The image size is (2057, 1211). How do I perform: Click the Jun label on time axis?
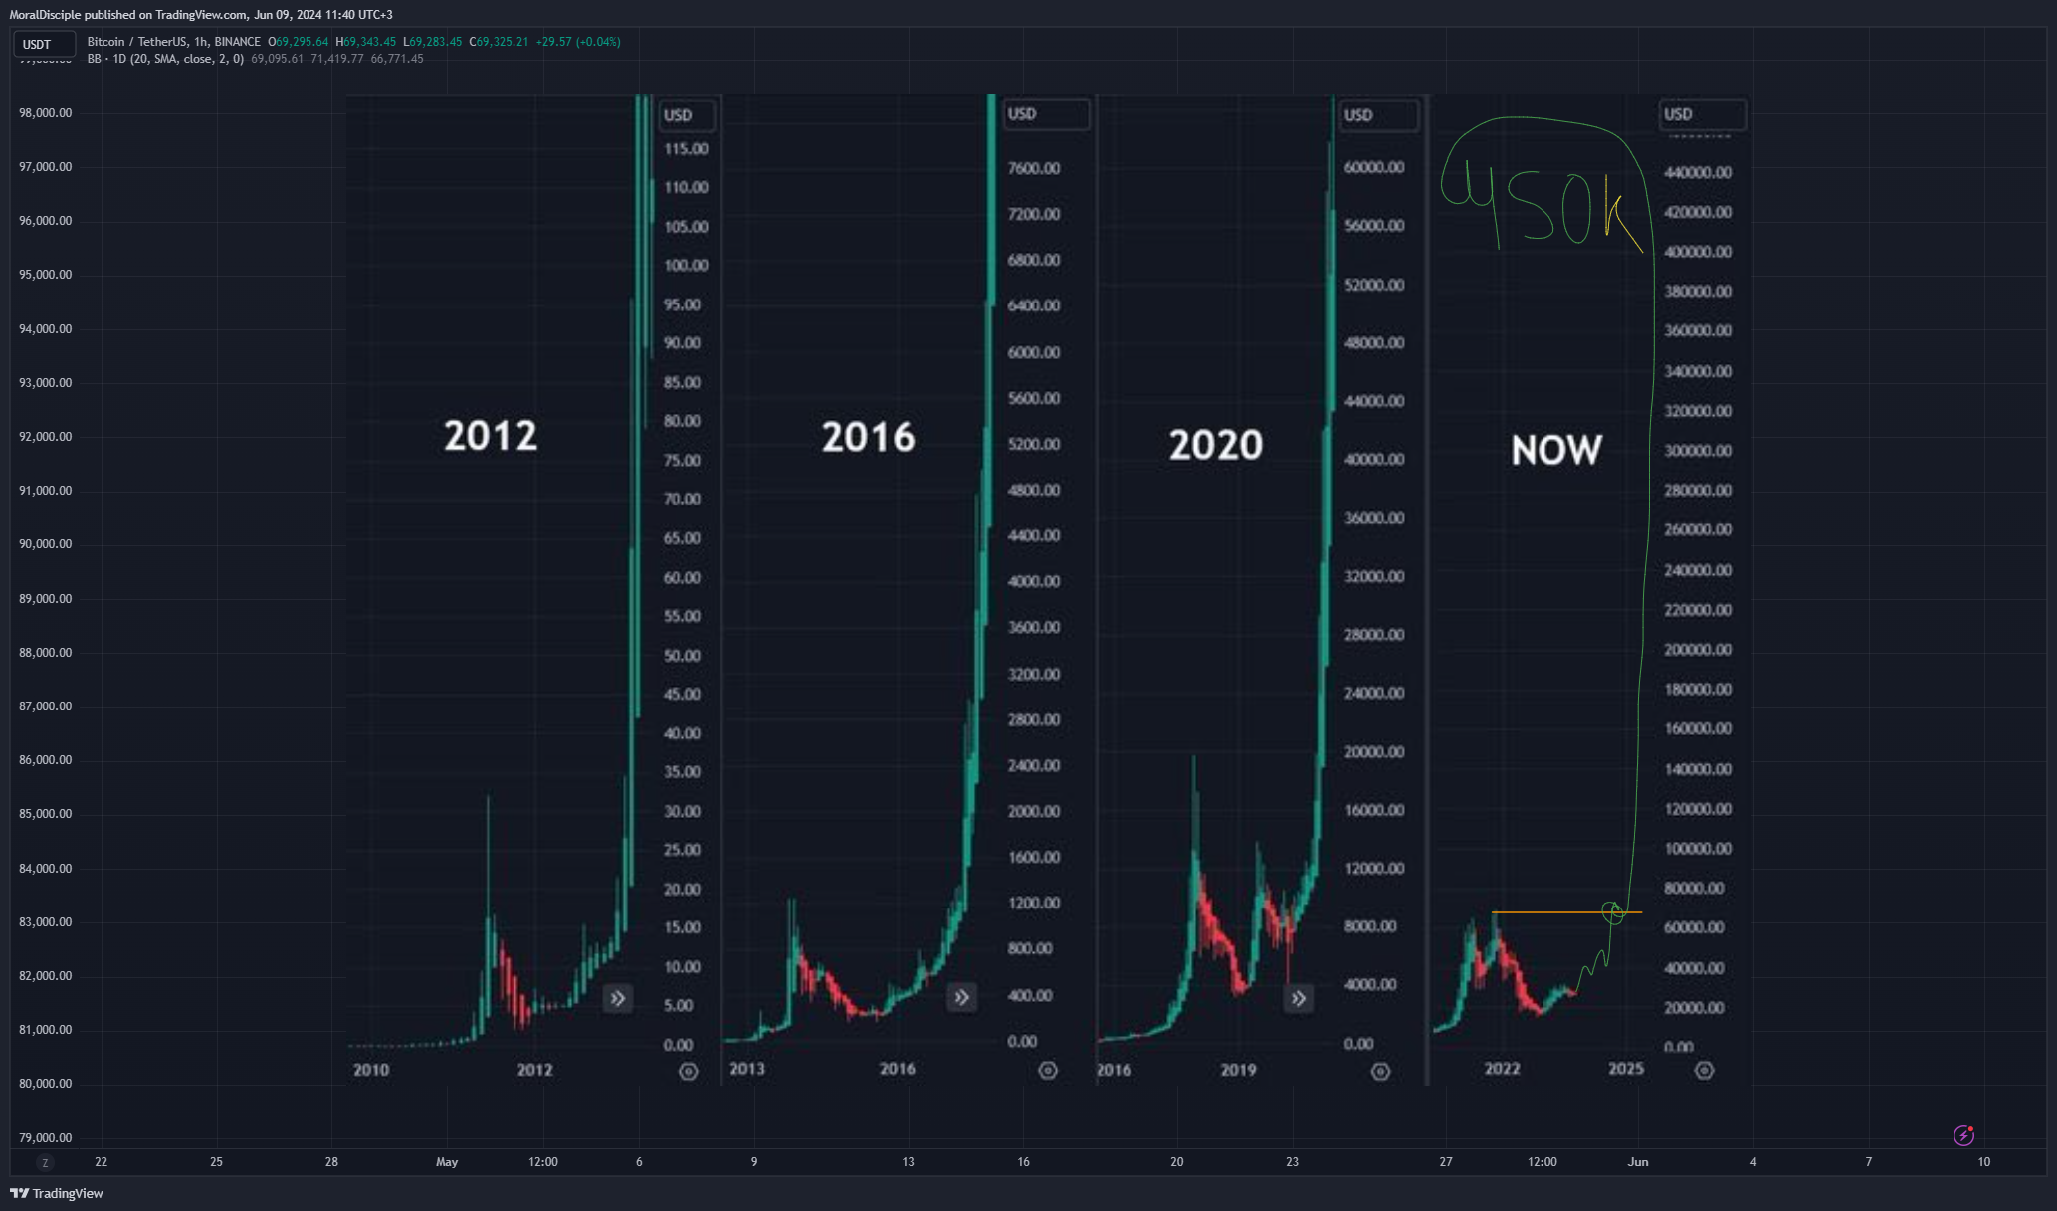1638,1162
